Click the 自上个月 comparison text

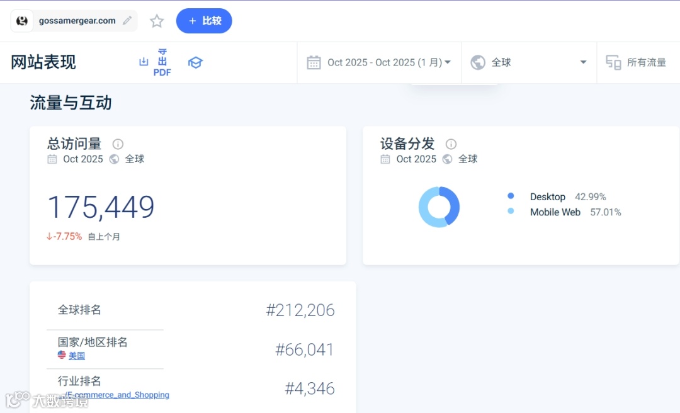pyautogui.click(x=104, y=237)
